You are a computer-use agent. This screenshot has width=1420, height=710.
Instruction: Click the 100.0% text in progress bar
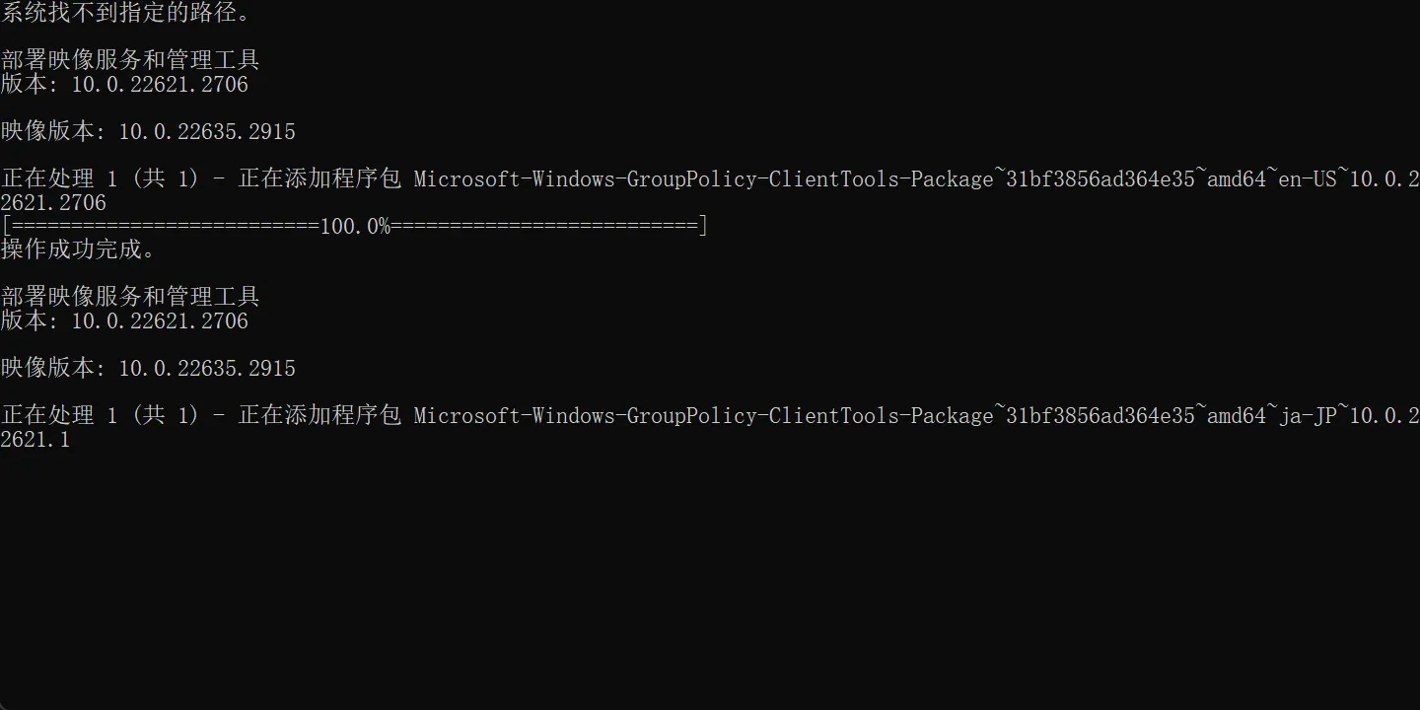click(x=355, y=227)
